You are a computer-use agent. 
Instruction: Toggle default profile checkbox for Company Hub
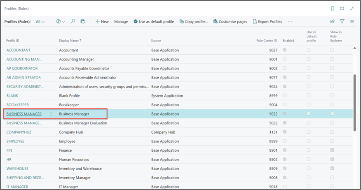tap(309, 132)
